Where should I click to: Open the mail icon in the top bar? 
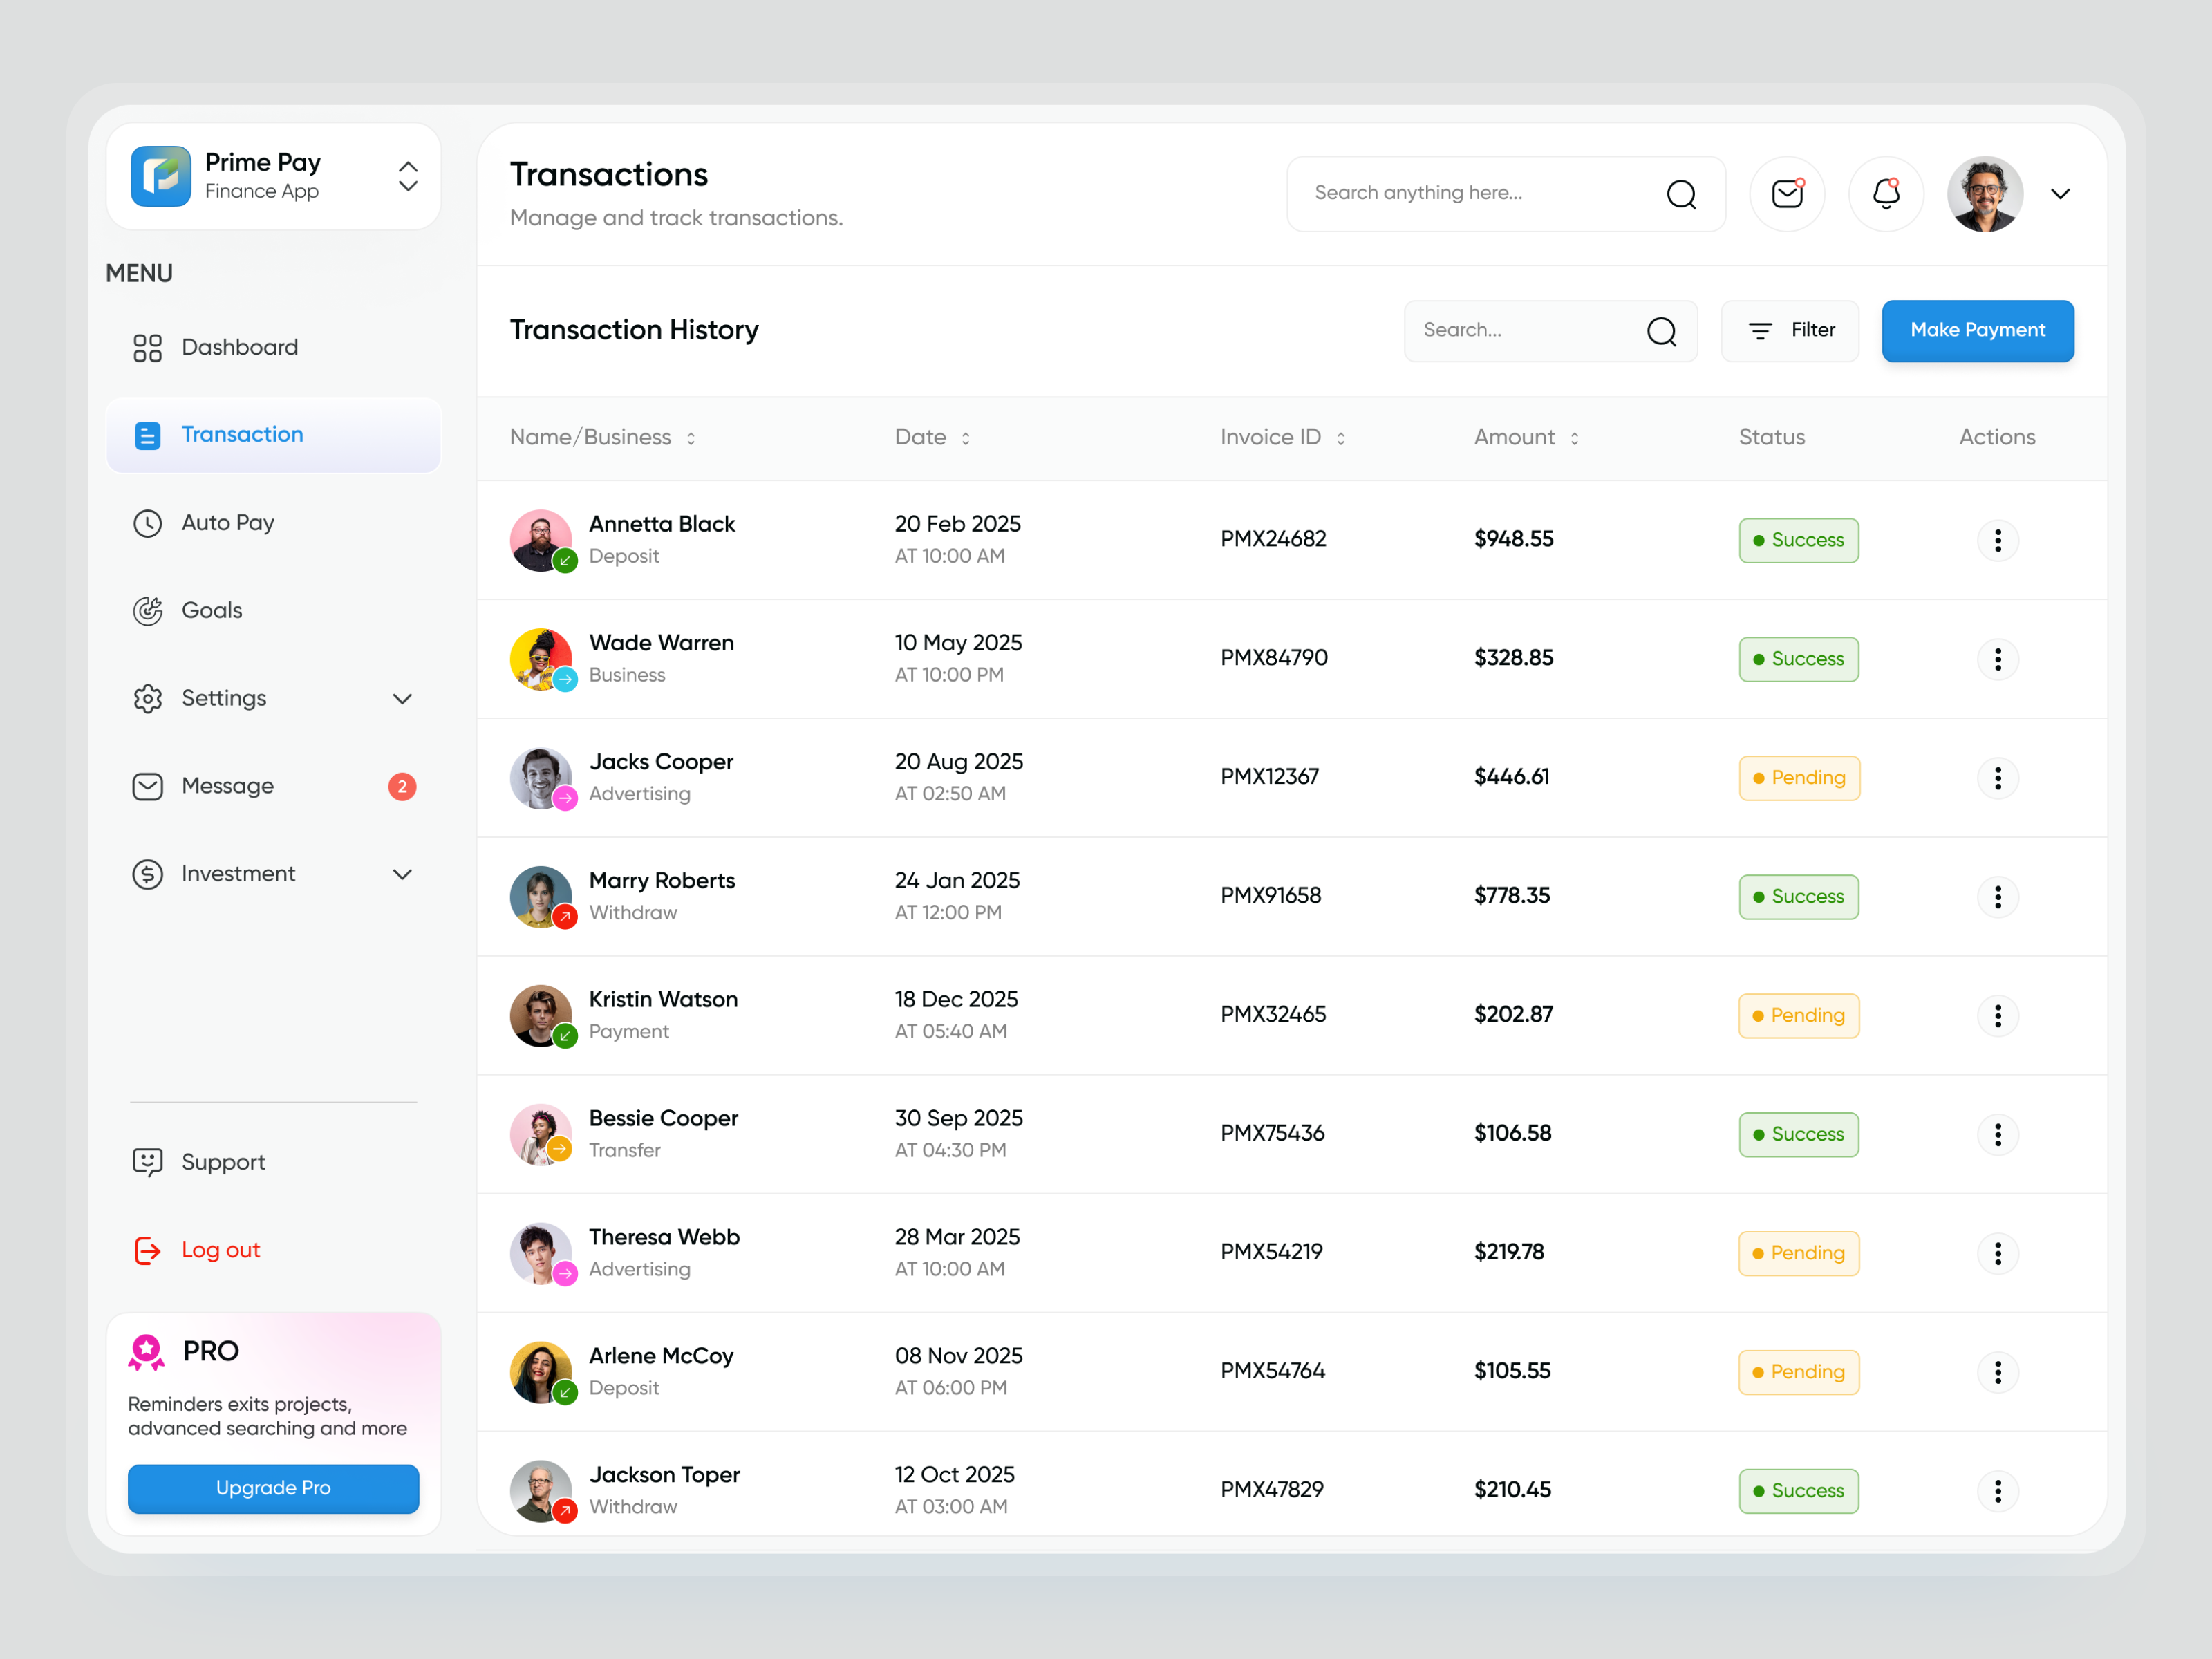1787,193
